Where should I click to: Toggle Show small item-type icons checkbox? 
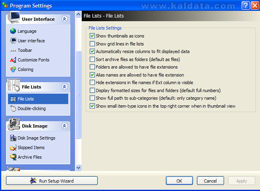pos(92,106)
